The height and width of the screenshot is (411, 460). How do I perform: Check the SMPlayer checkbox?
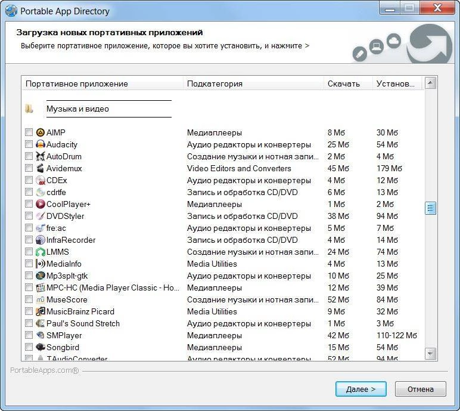coord(29,335)
